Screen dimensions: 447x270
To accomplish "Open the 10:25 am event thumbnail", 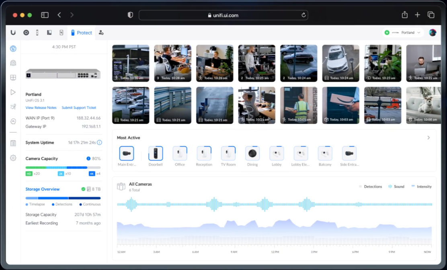I will point(256,63).
